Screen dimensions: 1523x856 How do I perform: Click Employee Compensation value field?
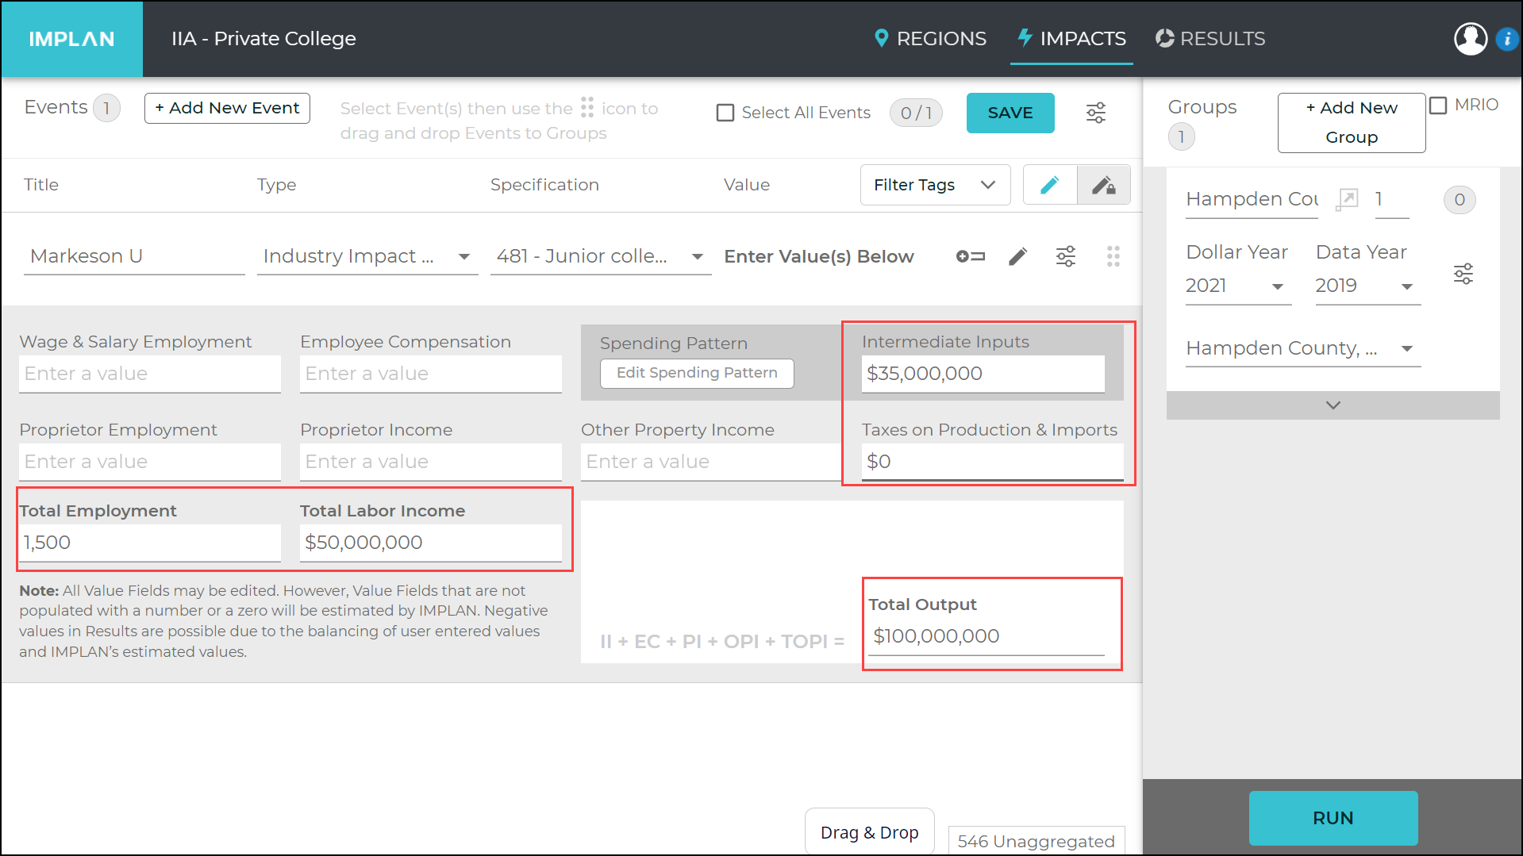point(431,374)
